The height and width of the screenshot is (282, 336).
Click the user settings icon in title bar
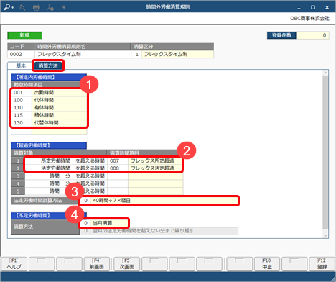(50, 7)
